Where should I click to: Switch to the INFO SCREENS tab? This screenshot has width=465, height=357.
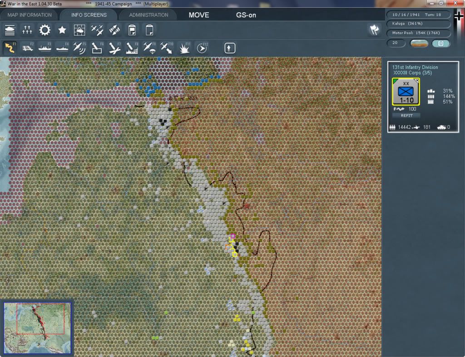89,15
